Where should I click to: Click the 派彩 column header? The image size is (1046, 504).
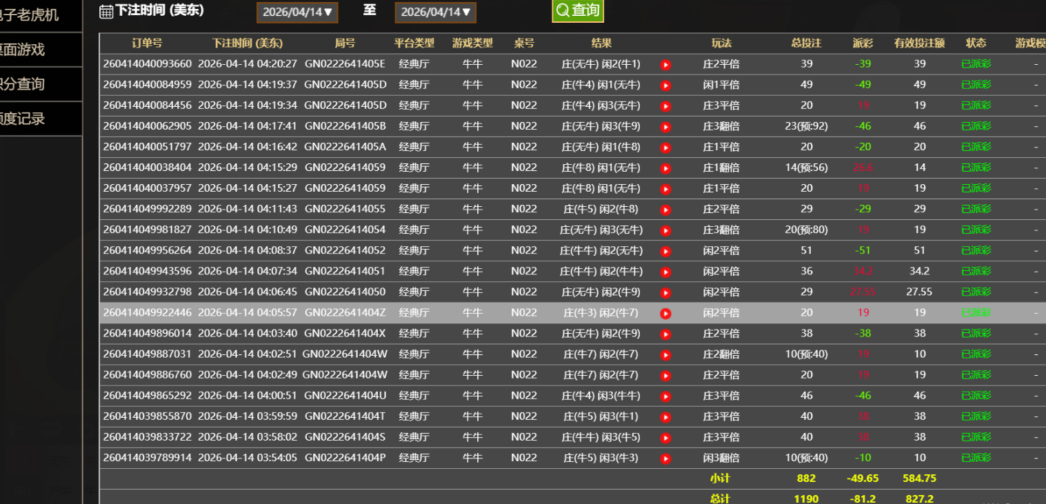pos(863,43)
